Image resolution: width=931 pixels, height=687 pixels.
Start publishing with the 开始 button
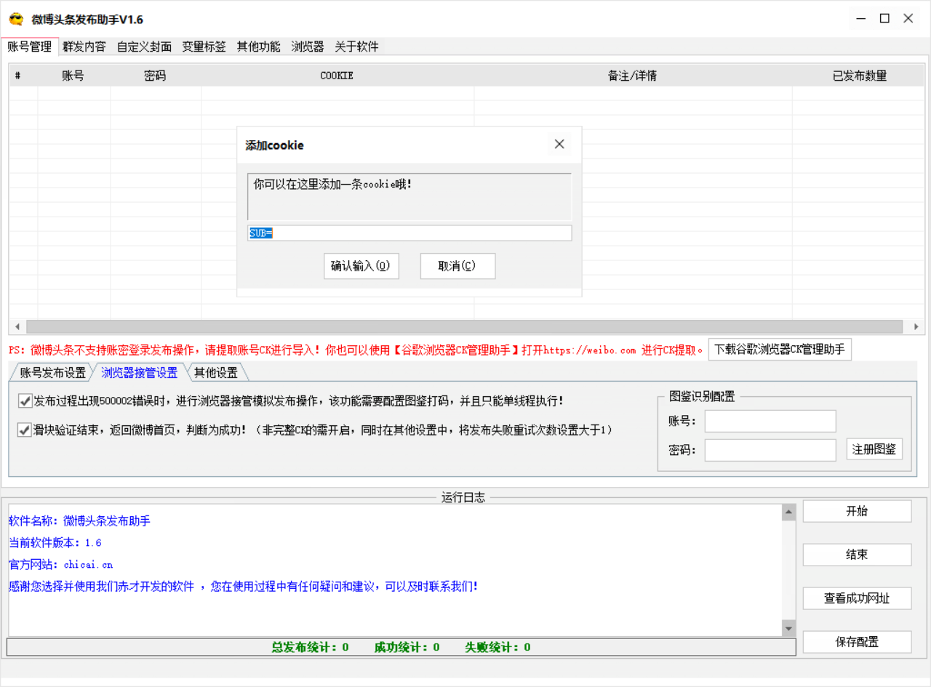tap(857, 511)
